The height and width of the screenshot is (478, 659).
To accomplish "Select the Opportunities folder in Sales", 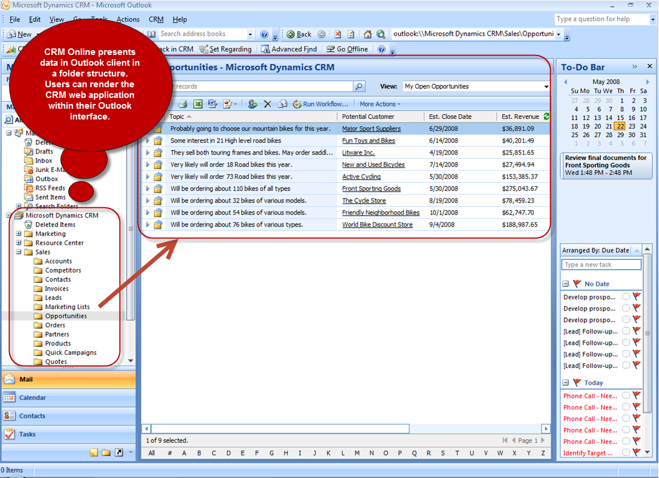I will point(66,316).
